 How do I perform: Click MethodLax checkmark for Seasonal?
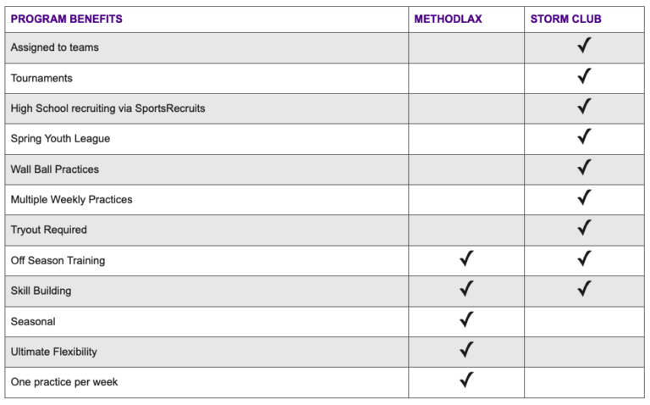[x=466, y=320]
